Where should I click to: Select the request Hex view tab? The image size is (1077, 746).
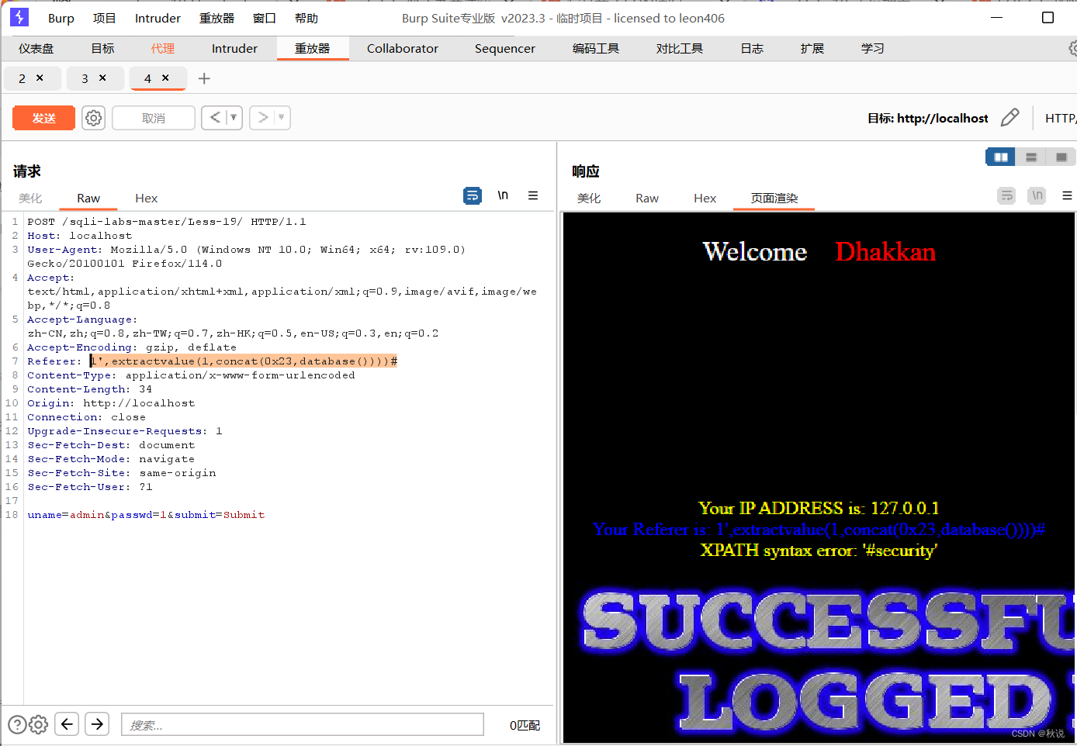point(146,199)
